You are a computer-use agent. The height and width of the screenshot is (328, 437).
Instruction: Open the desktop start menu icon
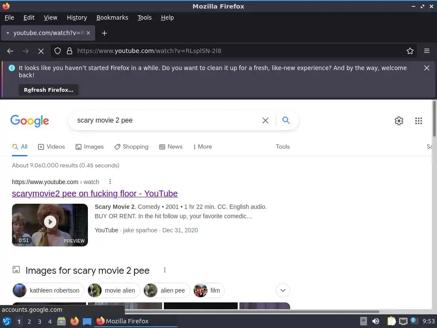tap(7, 321)
